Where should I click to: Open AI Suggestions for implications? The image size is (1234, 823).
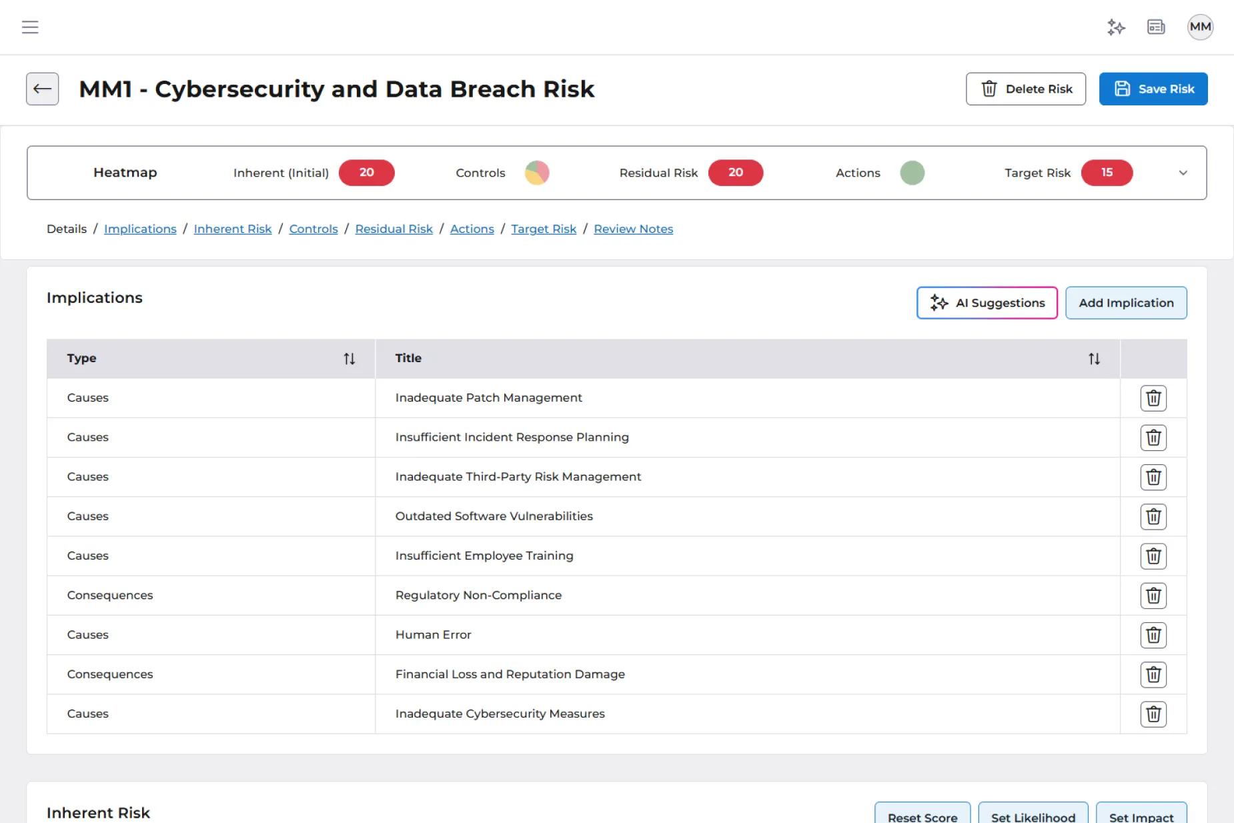[987, 303]
